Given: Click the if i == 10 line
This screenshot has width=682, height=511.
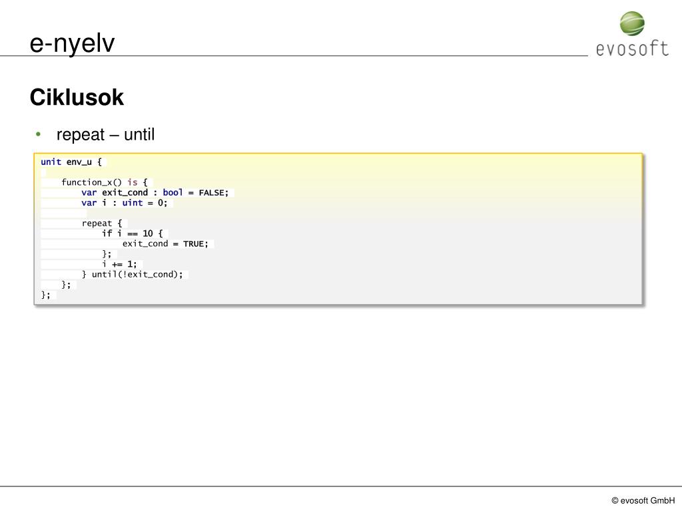Looking at the screenshot, I should coord(133,234).
